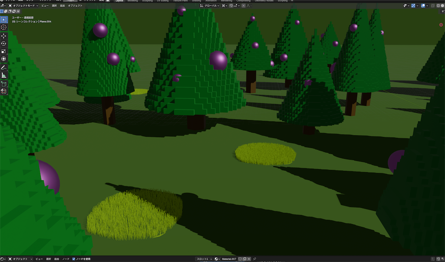Image resolution: width=445 pixels, height=262 pixels.
Task: Switch to the Layout workspace tab
Action: 120,1
